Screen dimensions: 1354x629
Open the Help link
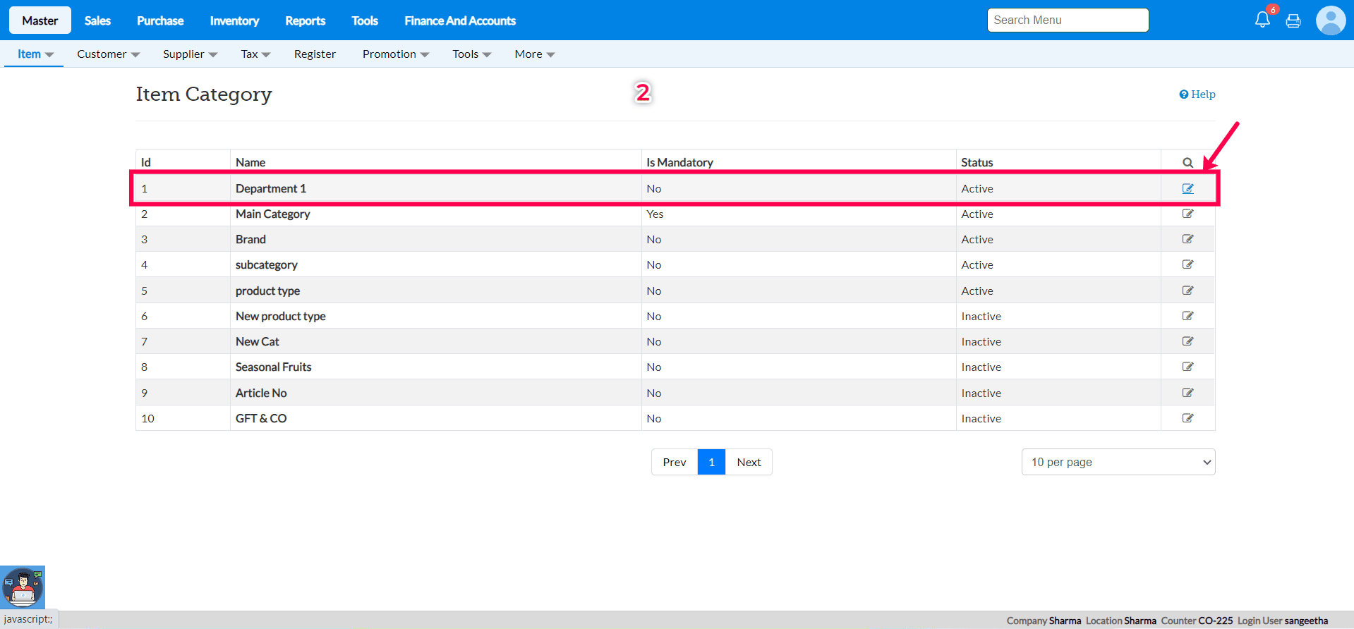point(1197,94)
